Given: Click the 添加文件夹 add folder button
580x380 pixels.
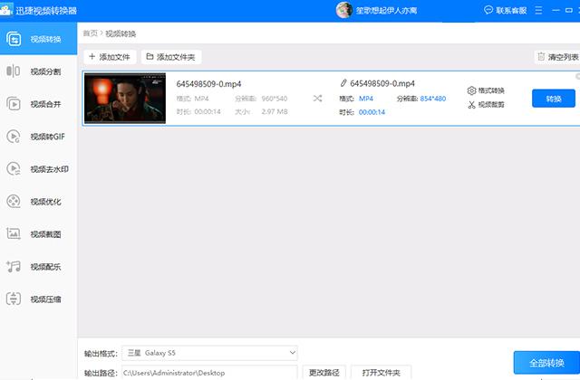Looking at the screenshot, I should pos(169,56).
